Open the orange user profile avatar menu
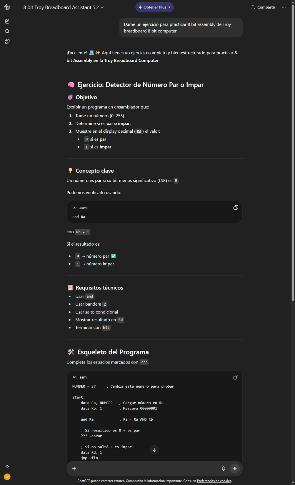 pos(7,477)
